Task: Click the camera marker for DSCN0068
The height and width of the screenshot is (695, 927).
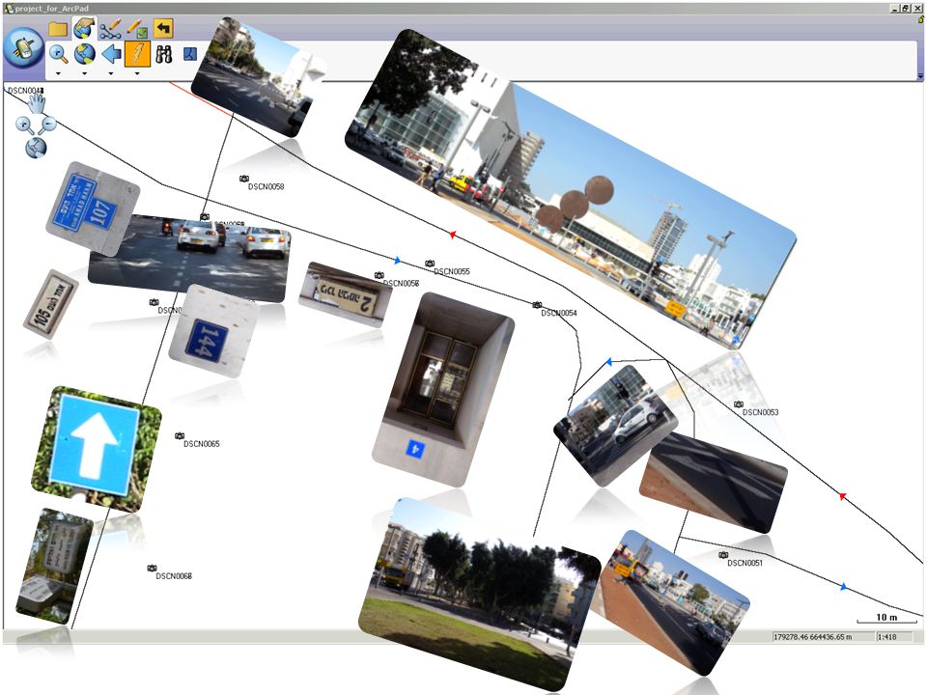Action: [x=152, y=568]
